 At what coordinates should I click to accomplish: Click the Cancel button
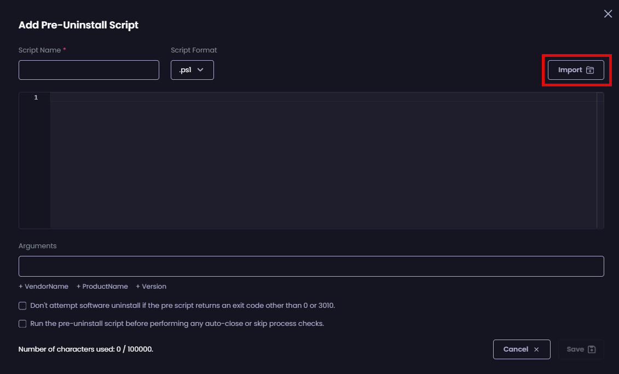[522, 349]
